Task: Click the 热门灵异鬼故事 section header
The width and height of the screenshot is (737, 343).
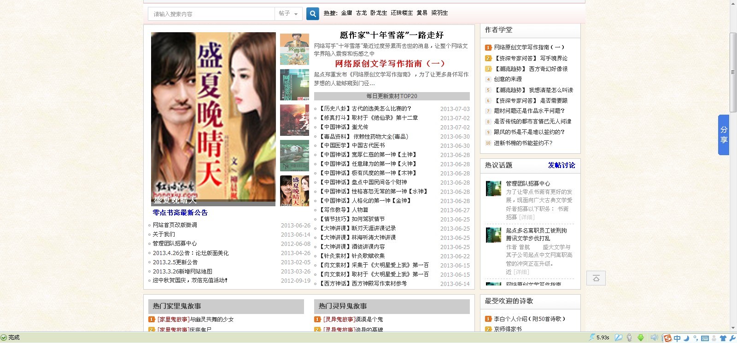Action: tap(392, 306)
